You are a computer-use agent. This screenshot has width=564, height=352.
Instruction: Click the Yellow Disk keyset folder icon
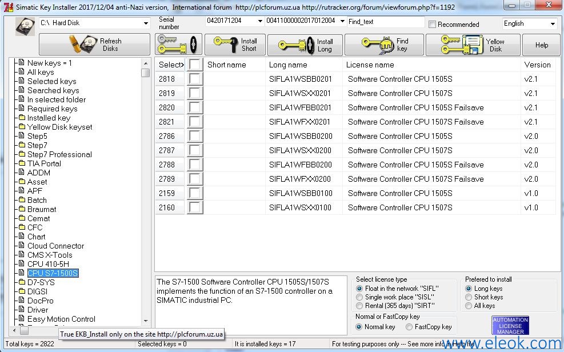[x=22, y=127]
